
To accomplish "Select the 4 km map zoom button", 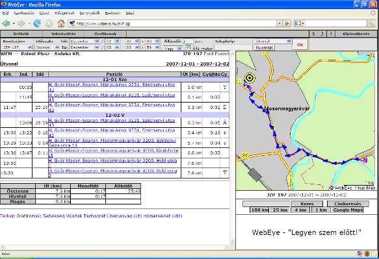I will [300, 210].
